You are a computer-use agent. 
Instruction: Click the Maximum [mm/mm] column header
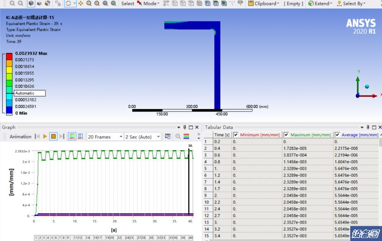[308, 135]
